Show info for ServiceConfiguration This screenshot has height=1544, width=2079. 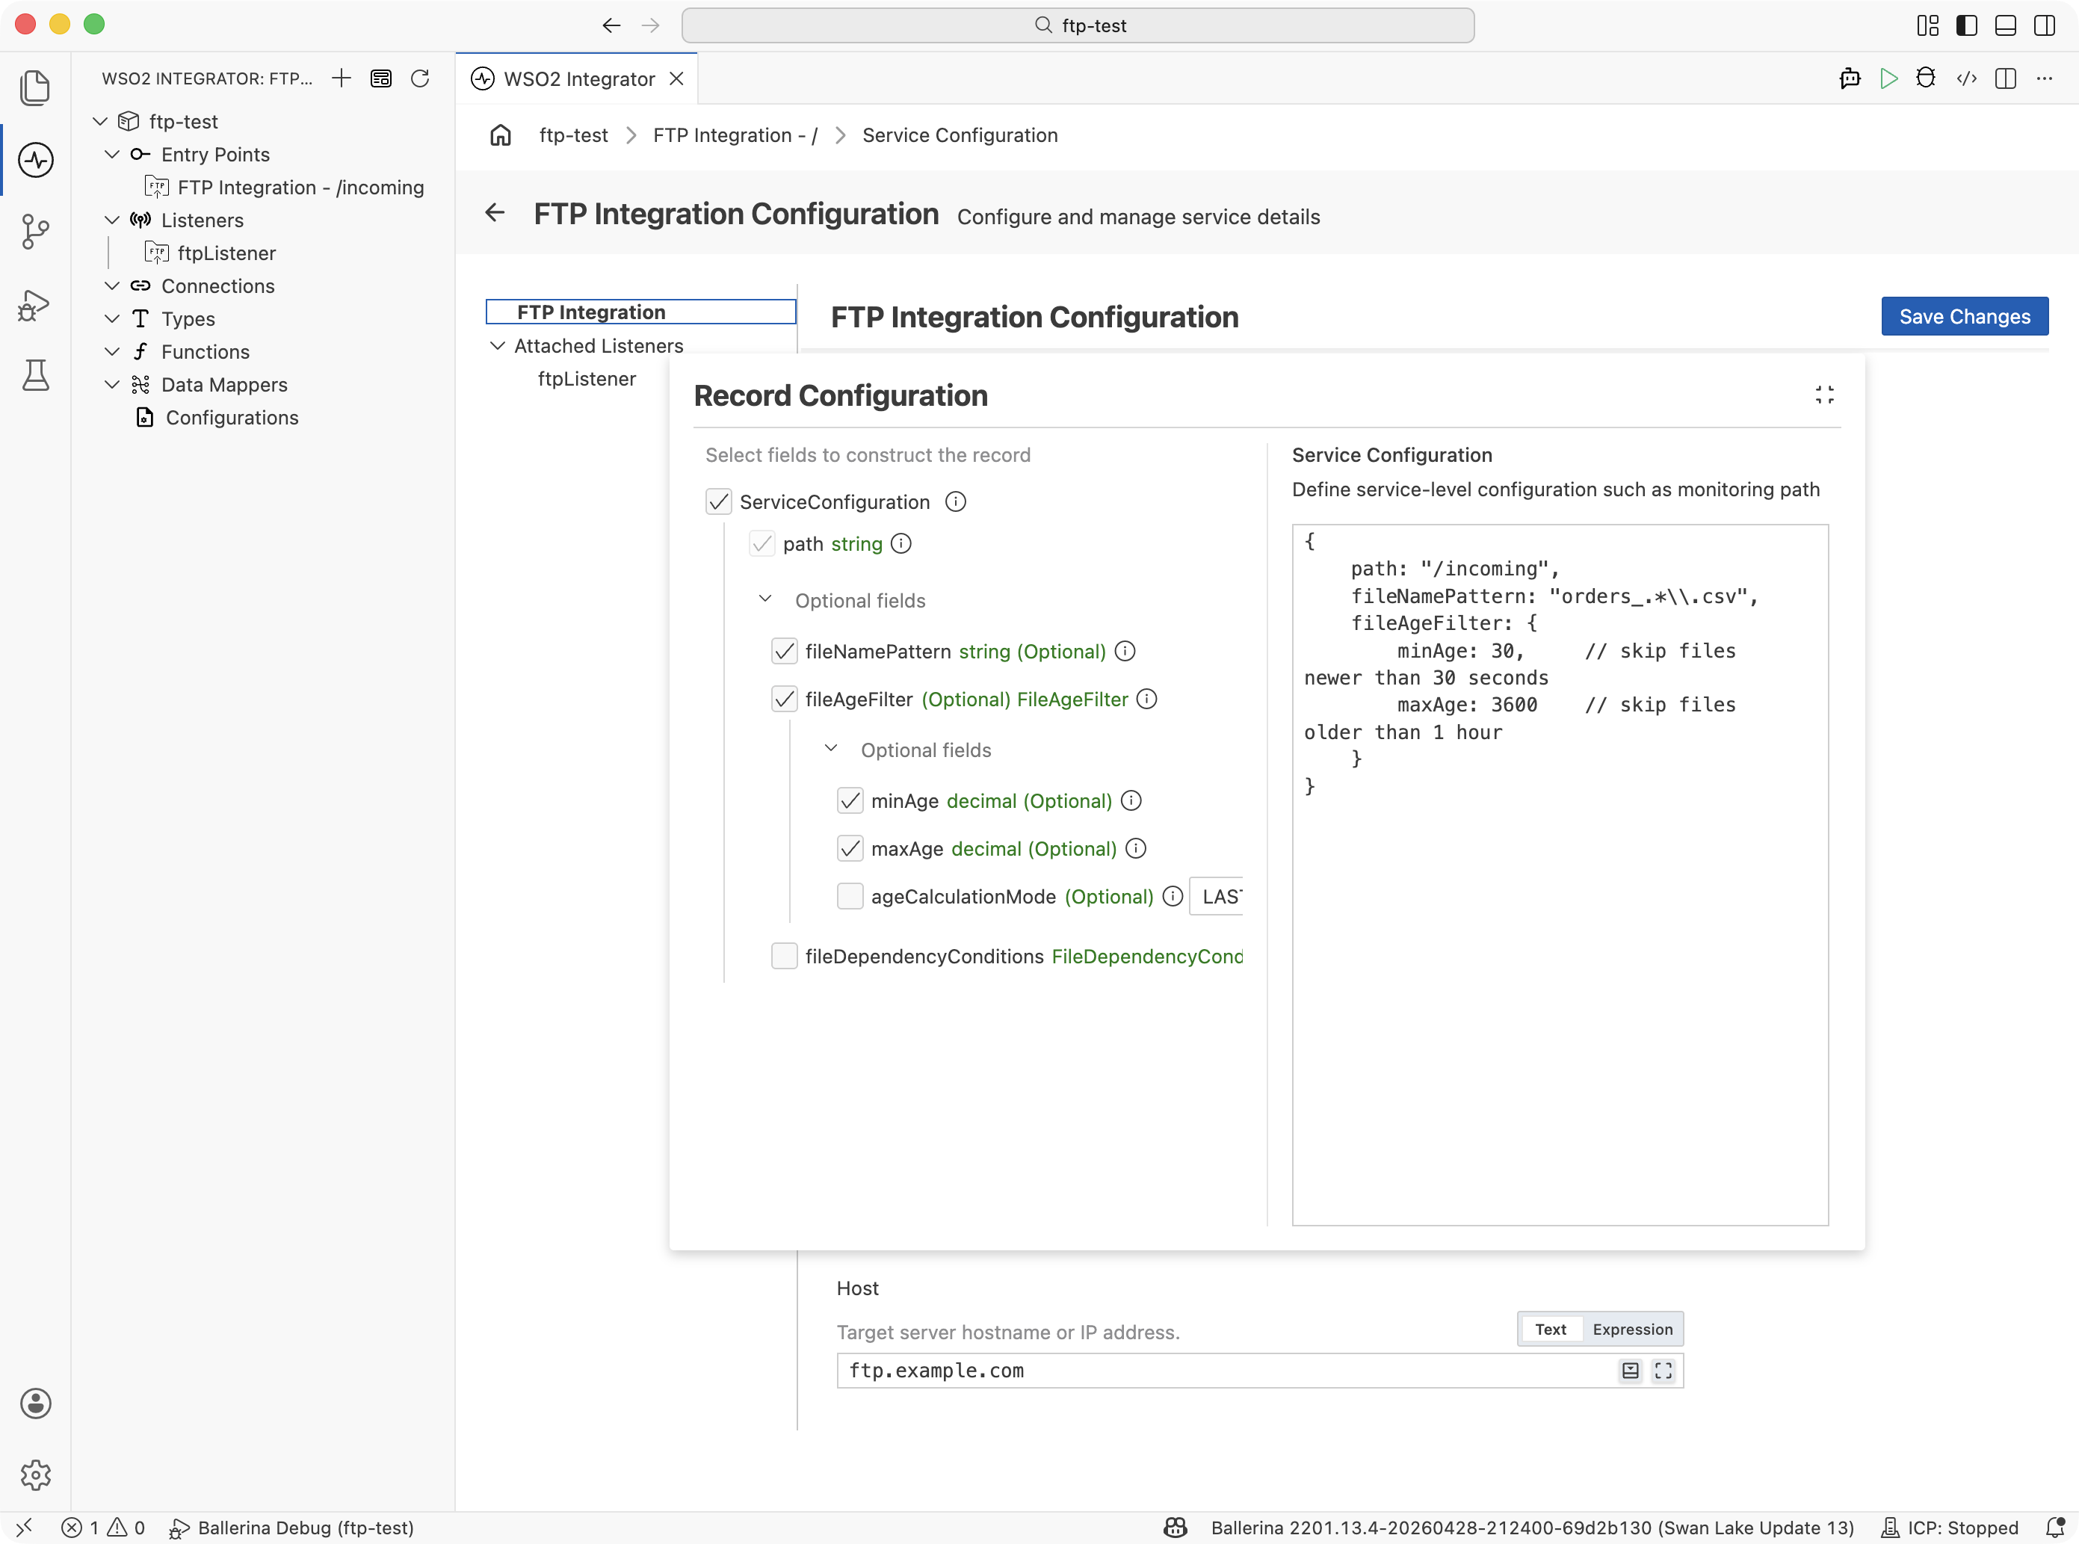coord(955,502)
